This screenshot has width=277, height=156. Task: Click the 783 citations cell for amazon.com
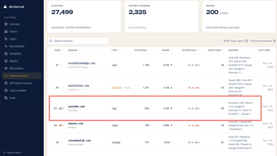coord(147,125)
